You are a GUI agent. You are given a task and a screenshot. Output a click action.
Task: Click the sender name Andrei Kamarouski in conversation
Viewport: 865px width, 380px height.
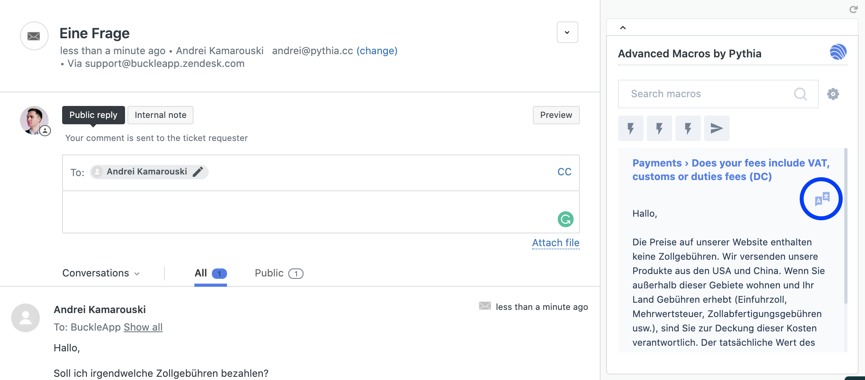[x=100, y=309]
